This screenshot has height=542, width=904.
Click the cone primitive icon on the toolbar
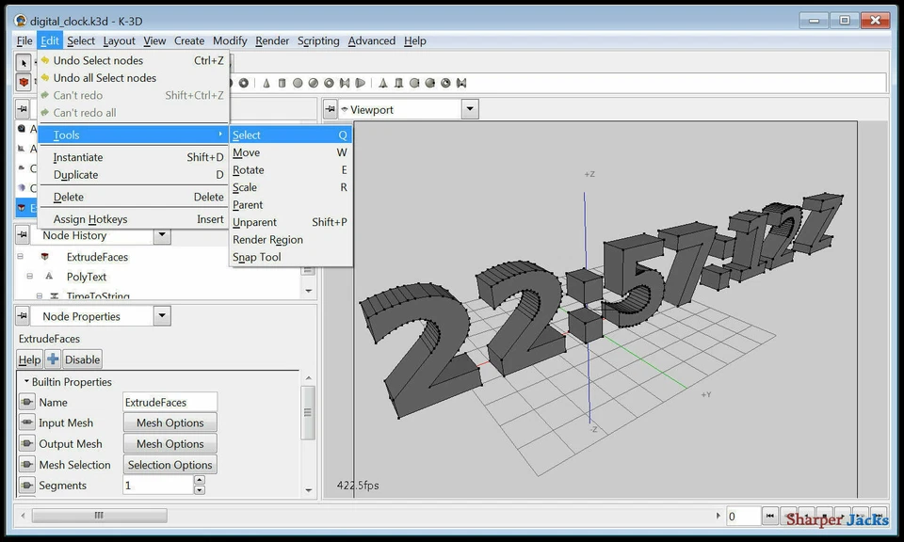coord(266,83)
